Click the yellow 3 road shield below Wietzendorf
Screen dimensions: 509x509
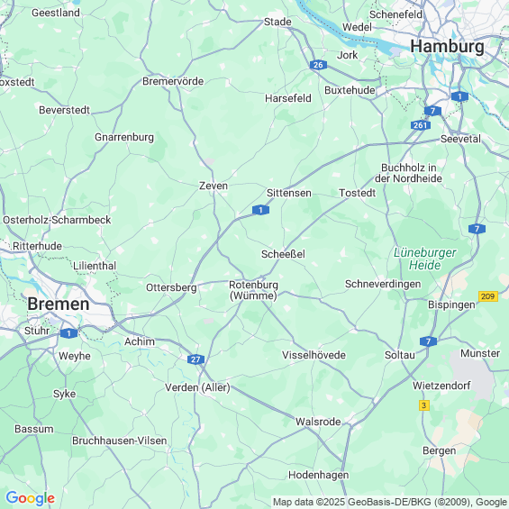424,405
